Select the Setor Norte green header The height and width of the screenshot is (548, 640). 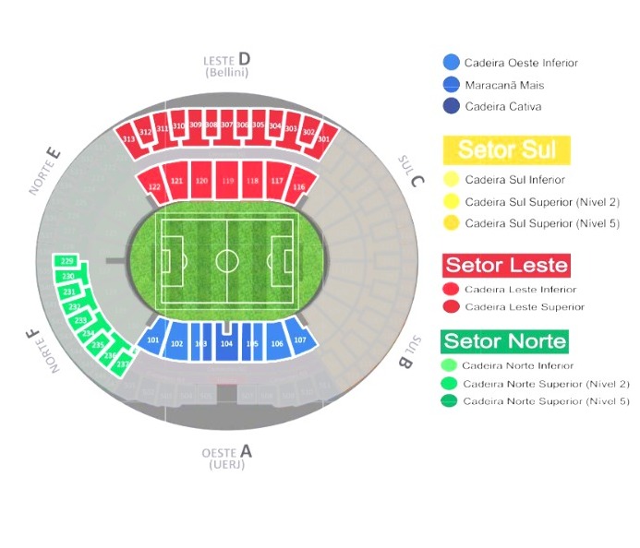click(505, 341)
